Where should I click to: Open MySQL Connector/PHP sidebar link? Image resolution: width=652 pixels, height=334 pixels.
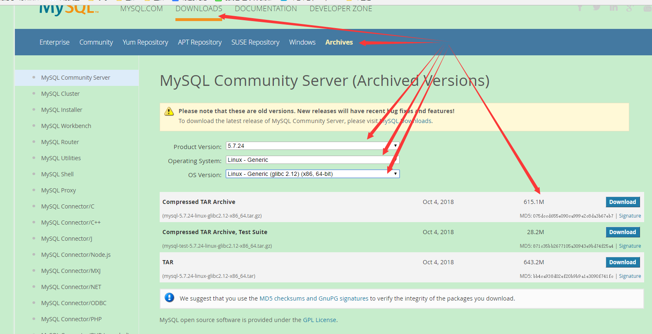(x=71, y=319)
